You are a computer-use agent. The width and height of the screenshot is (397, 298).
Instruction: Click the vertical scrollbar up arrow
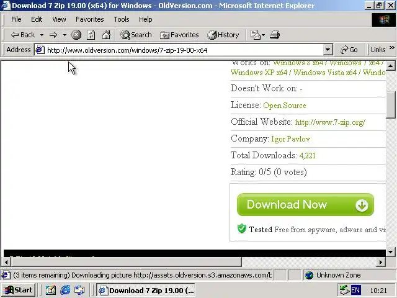(391, 66)
